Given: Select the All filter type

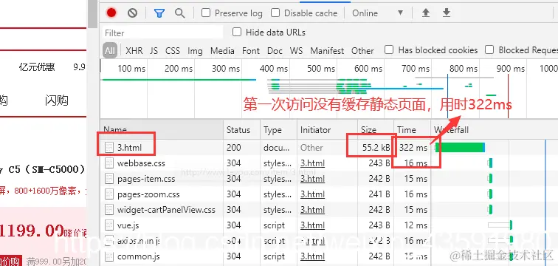Looking at the screenshot, I should tap(110, 50).
